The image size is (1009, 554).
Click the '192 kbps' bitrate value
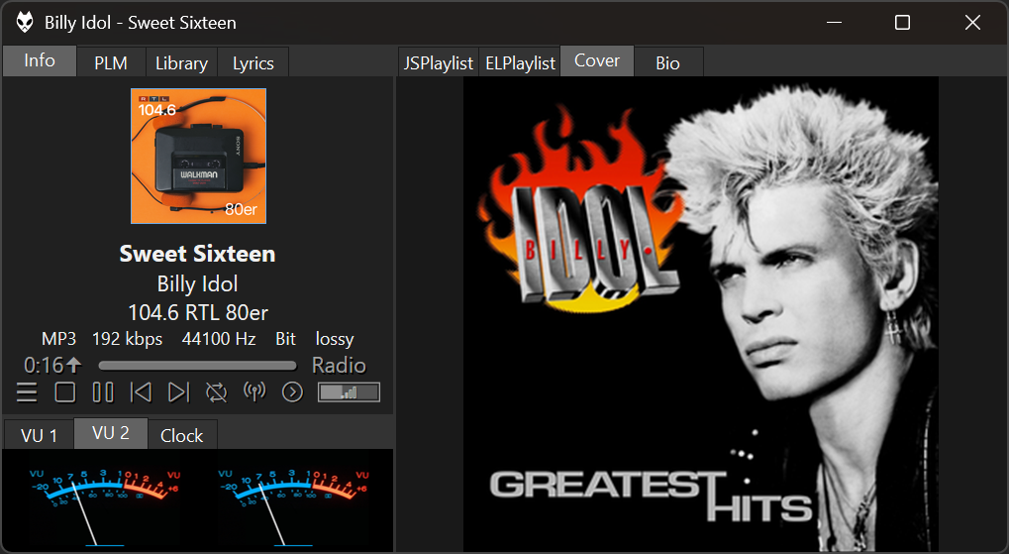127,339
